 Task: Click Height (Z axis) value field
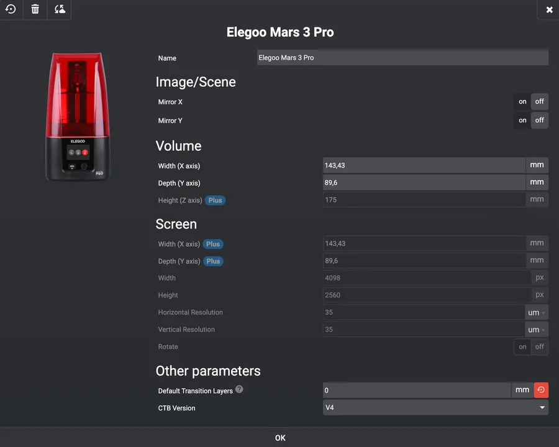(424, 200)
